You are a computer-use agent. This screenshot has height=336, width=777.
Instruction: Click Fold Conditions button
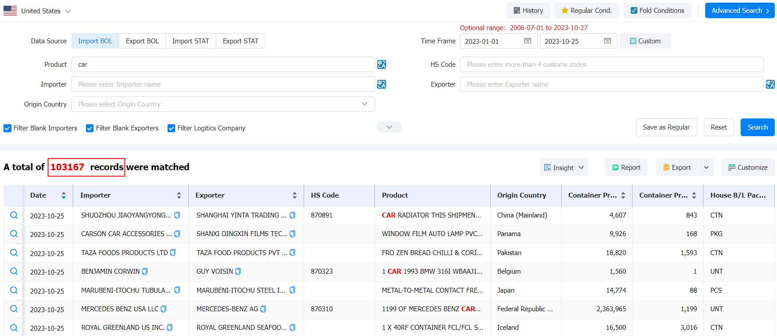coord(657,11)
